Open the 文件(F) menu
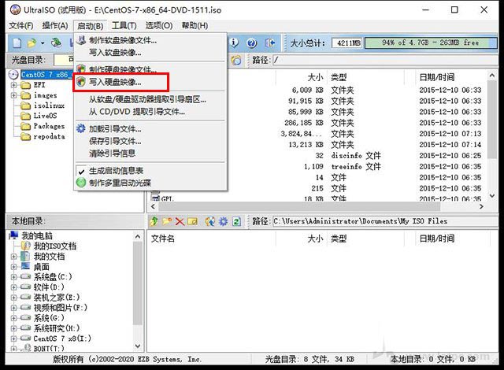504x370 pixels. pyautogui.click(x=21, y=26)
